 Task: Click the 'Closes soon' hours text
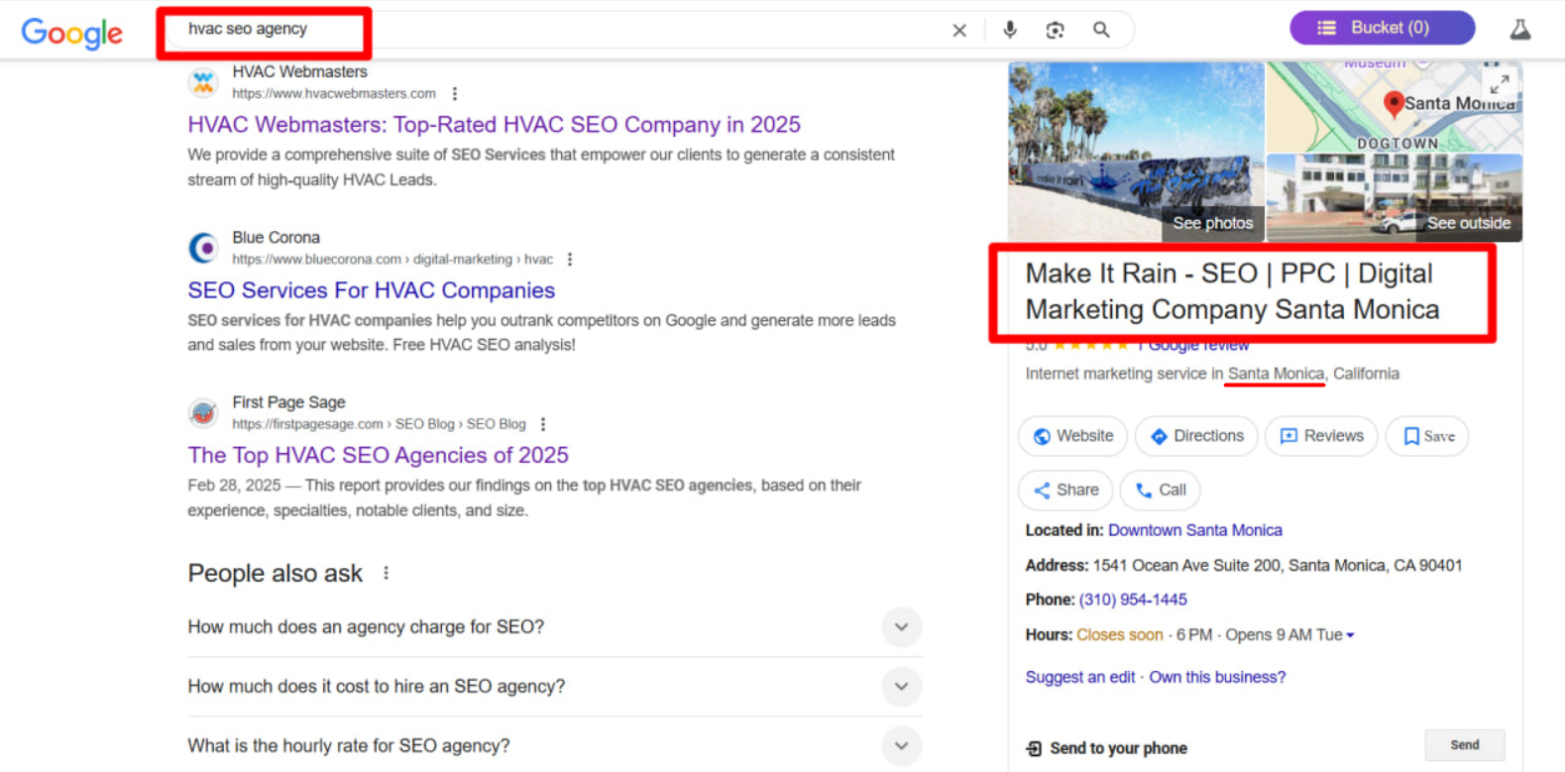point(1120,635)
